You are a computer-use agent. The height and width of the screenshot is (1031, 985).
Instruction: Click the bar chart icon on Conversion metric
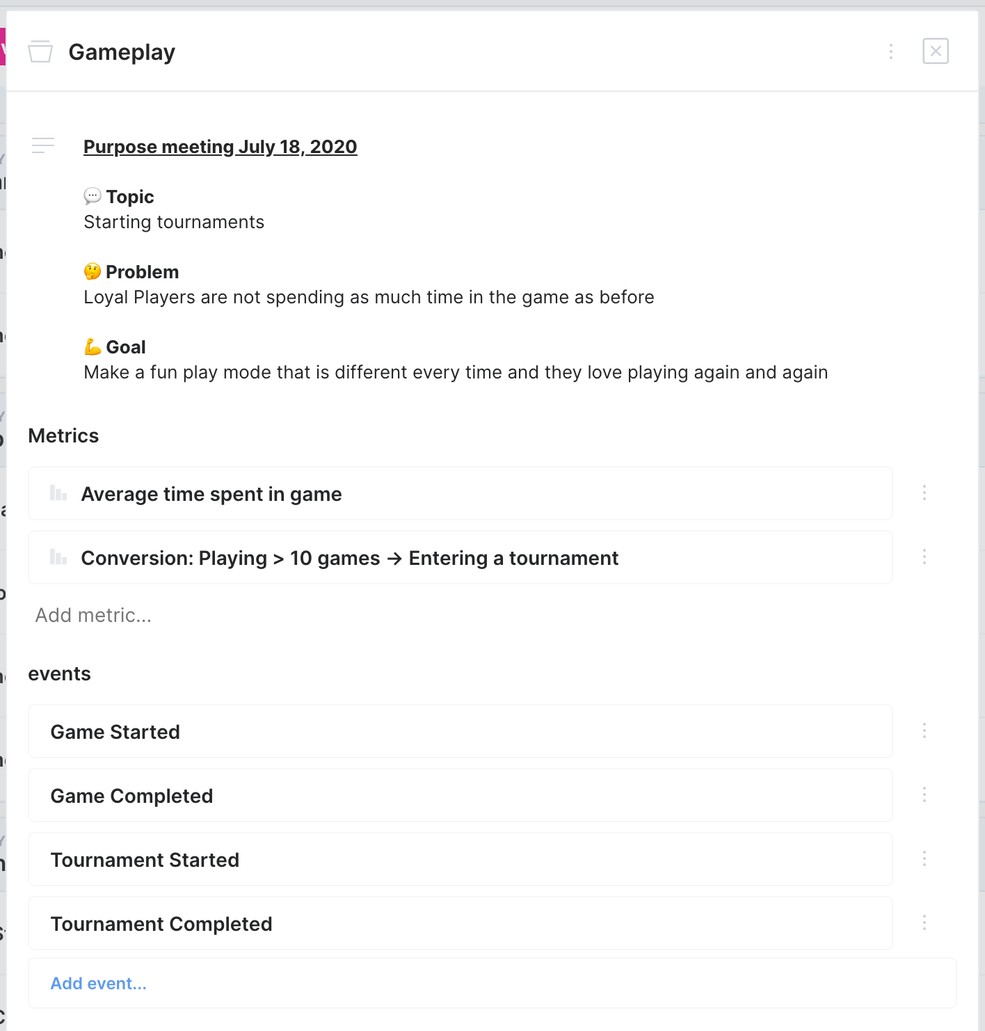[58, 557]
